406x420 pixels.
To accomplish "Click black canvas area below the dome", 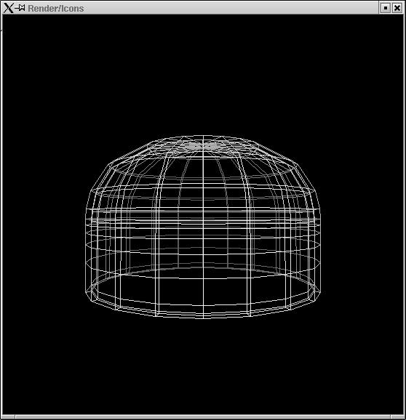I will (x=203, y=367).
